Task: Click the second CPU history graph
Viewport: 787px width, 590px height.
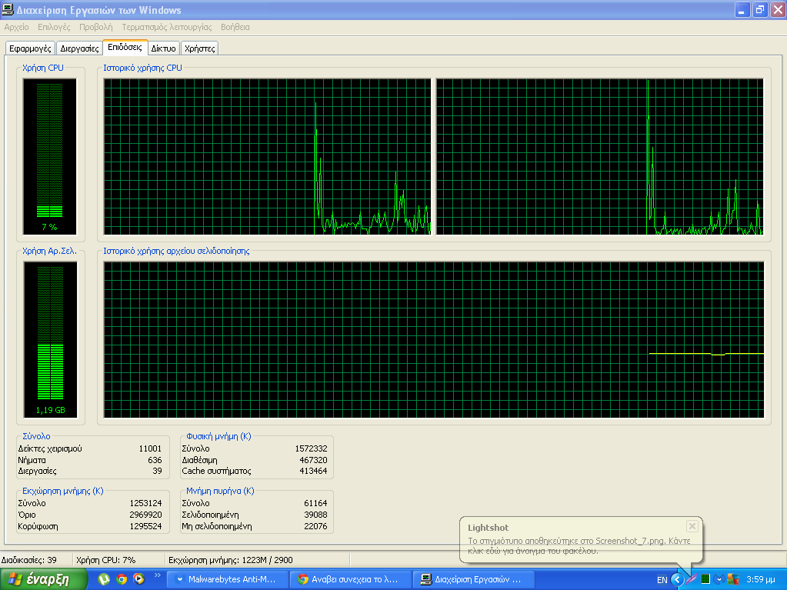Action: [x=600, y=156]
